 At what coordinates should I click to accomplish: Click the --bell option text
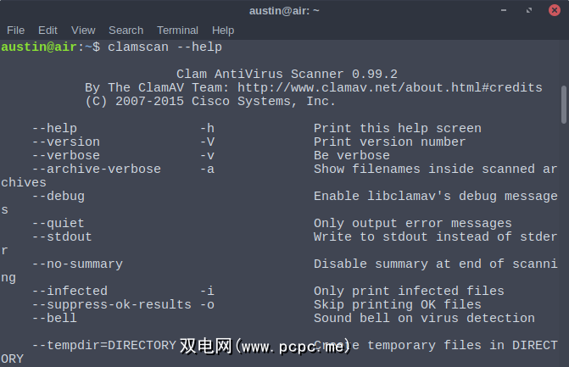[54, 318]
